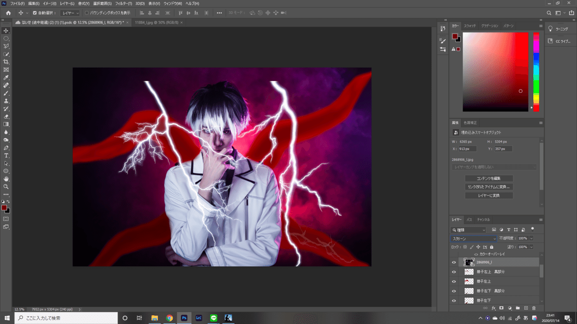Screen dimensions: 577x324
Task: Create a new layer group folder
Action: [518, 308]
